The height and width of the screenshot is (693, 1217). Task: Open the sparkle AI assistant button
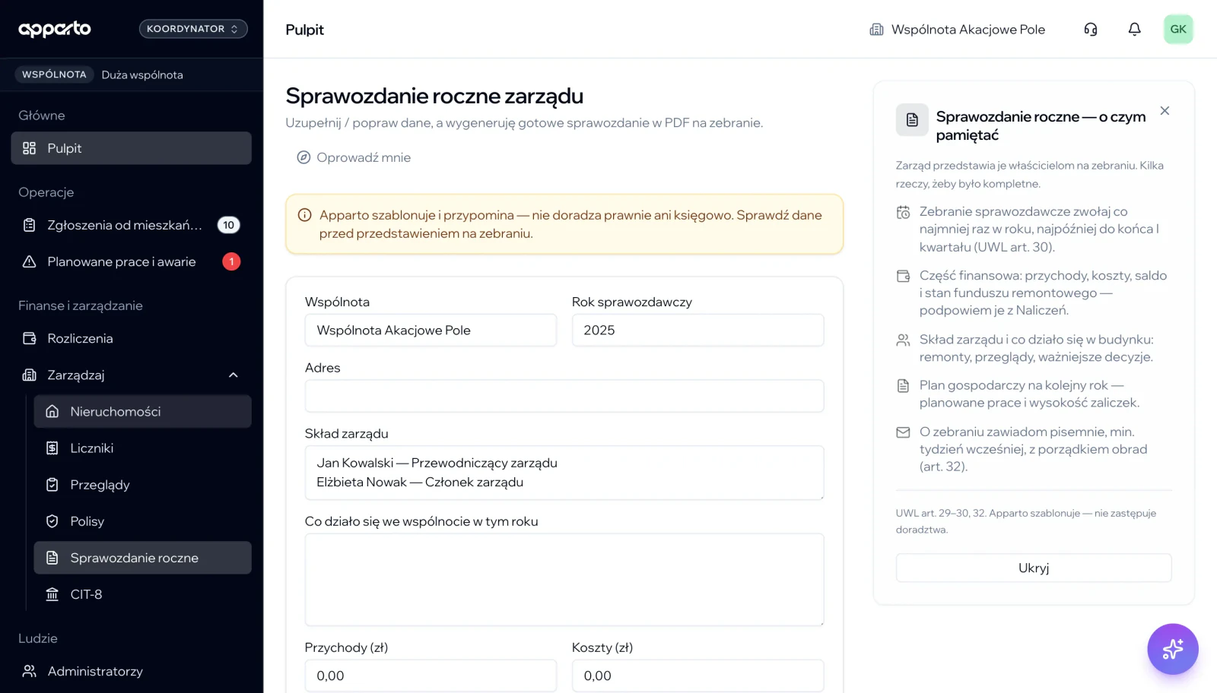click(1172, 649)
